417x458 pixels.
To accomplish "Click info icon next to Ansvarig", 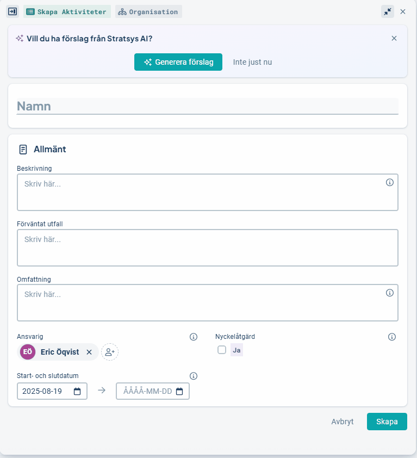I will tap(194, 337).
